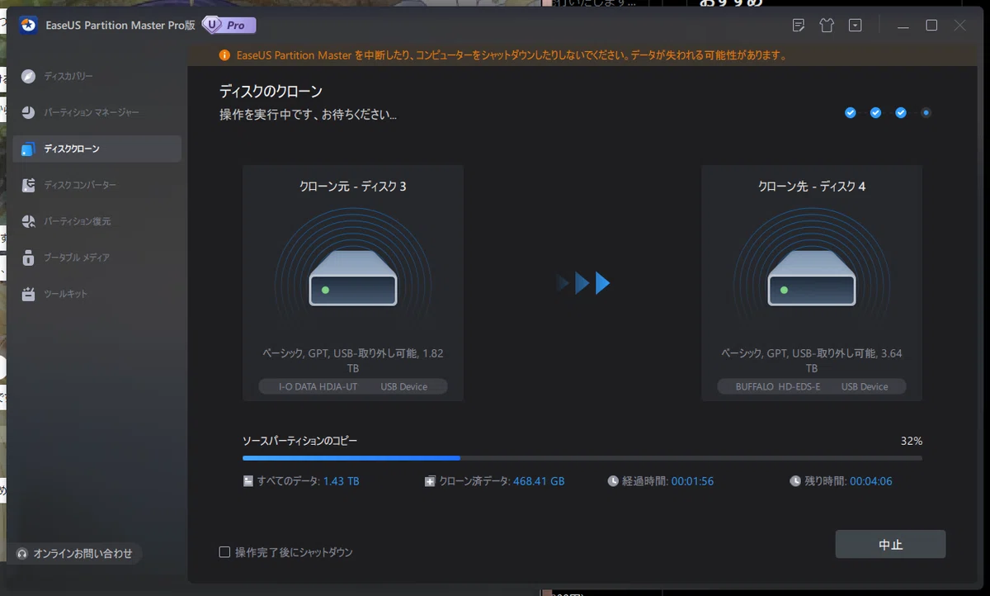Click the EaseUS logo icon in title bar
The image size is (990, 596).
click(29, 25)
